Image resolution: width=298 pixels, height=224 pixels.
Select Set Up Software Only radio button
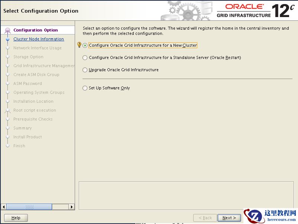click(85, 88)
